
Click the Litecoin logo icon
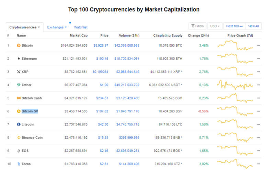coord(19,124)
